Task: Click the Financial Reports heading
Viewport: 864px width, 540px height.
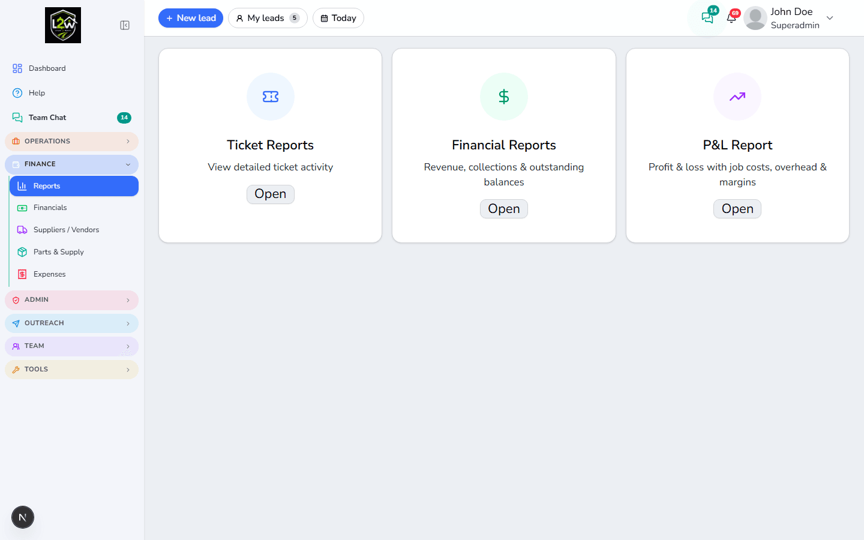Action: click(504, 145)
